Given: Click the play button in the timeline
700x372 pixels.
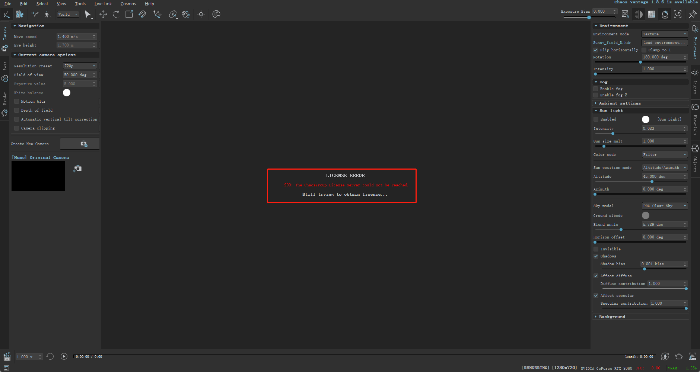Looking at the screenshot, I should 64,356.
